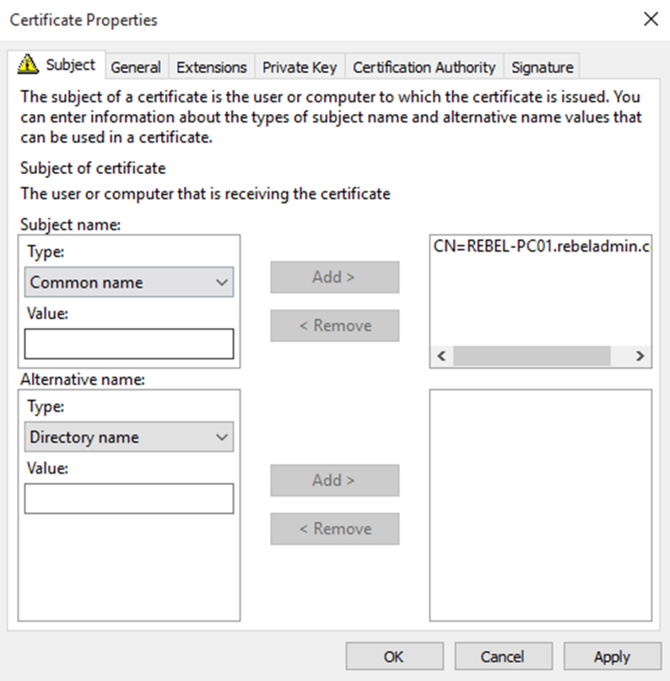Click the Subject name Value input field

129,344
